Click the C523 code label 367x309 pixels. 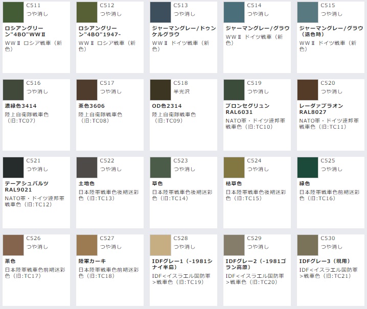pos(180,161)
